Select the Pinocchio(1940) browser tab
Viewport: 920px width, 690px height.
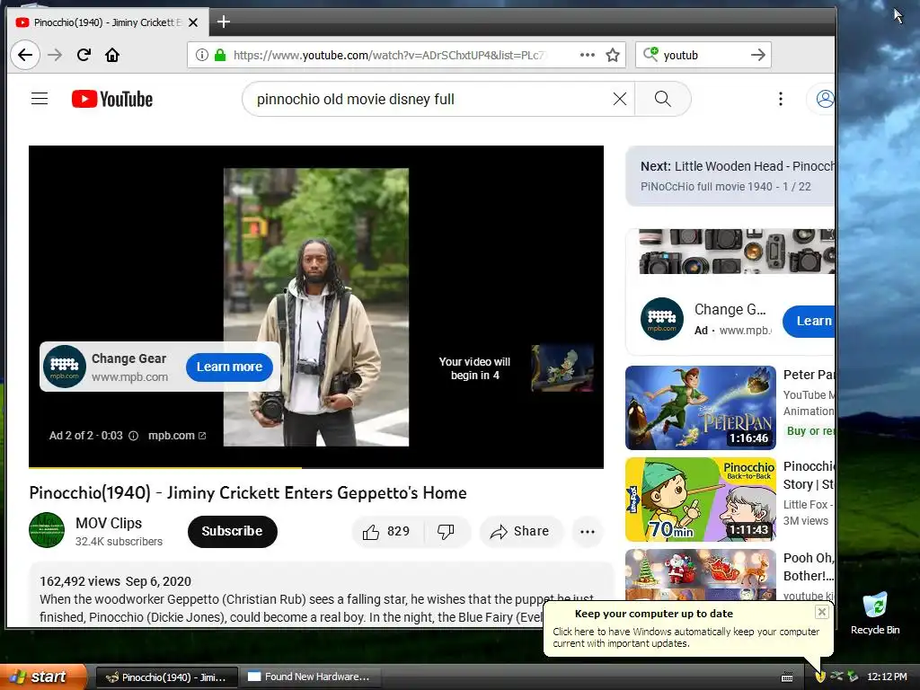108,22
